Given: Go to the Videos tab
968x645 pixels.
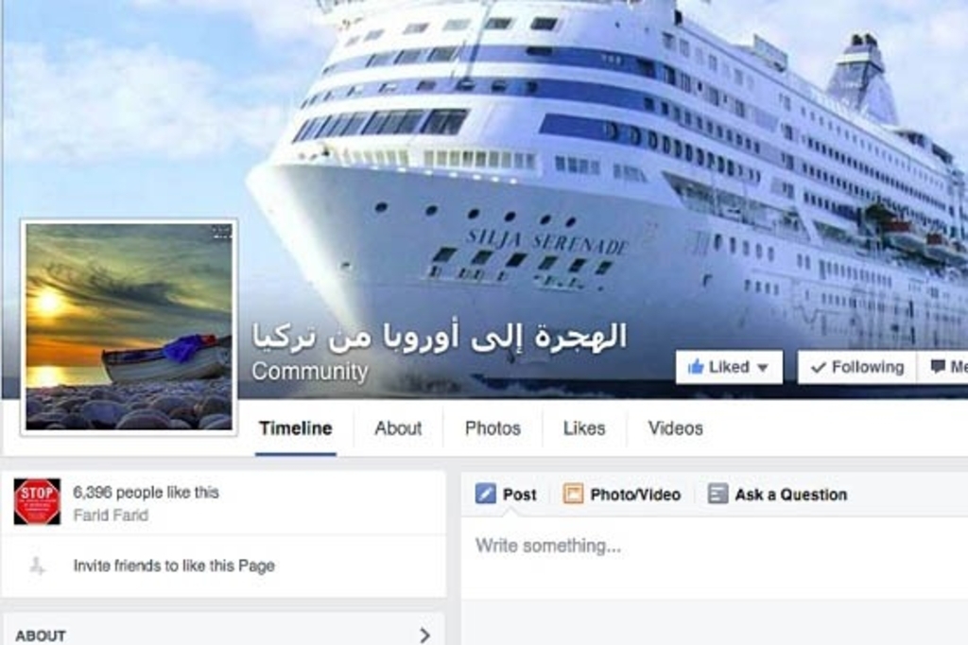Looking at the screenshot, I should [x=675, y=428].
